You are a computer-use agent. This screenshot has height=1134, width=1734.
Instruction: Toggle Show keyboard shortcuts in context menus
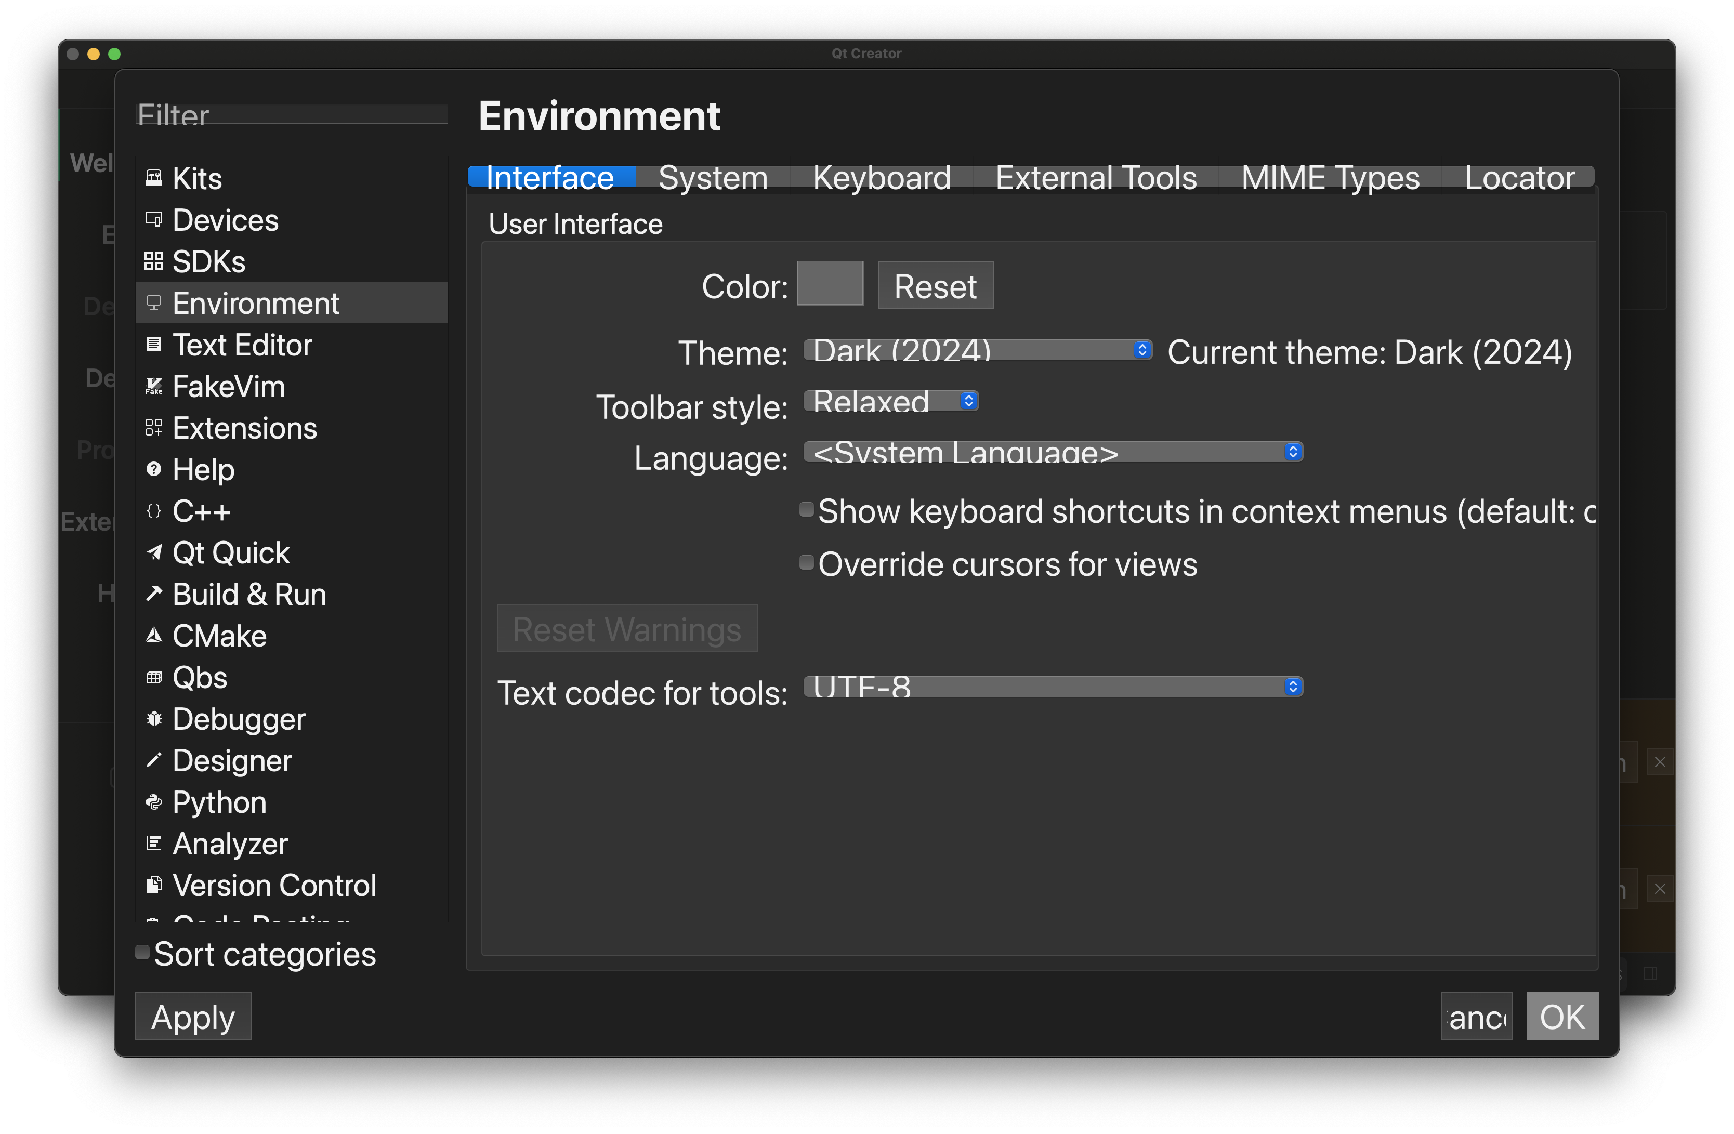[807, 509]
